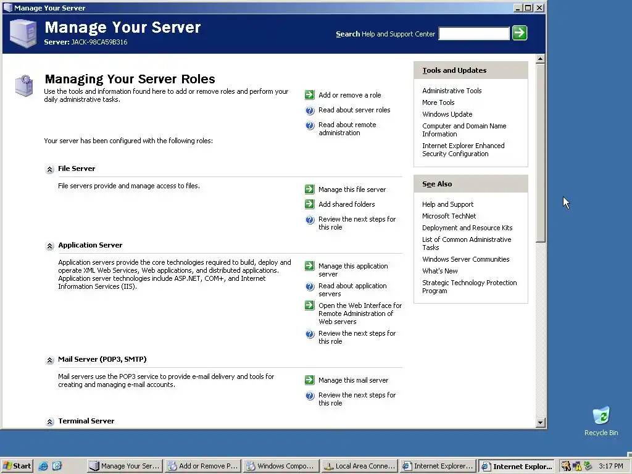Click the vertical scrollbar thumb
The image size is (632, 474).
[541, 153]
